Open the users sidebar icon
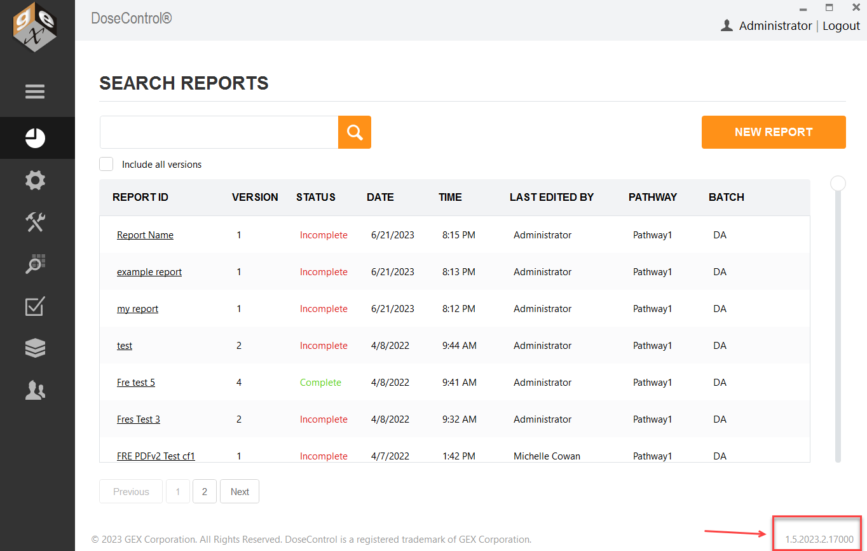 (35, 390)
